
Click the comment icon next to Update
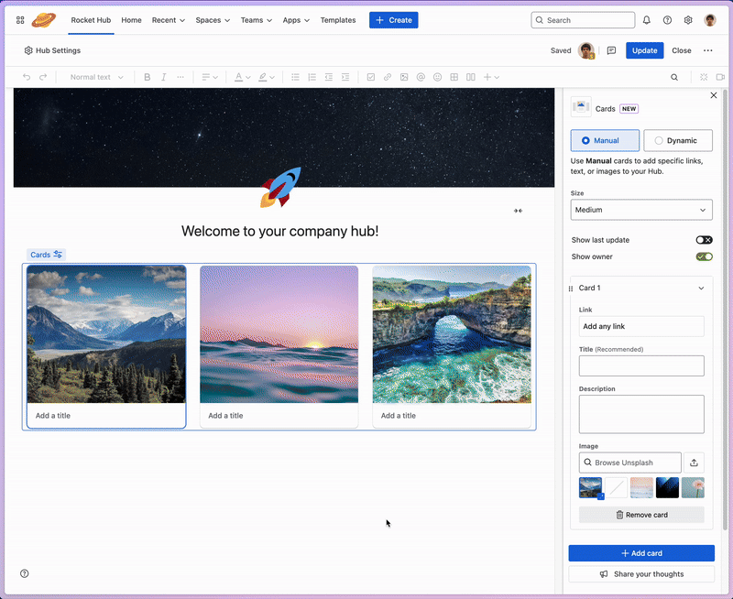tap(611, 50)
